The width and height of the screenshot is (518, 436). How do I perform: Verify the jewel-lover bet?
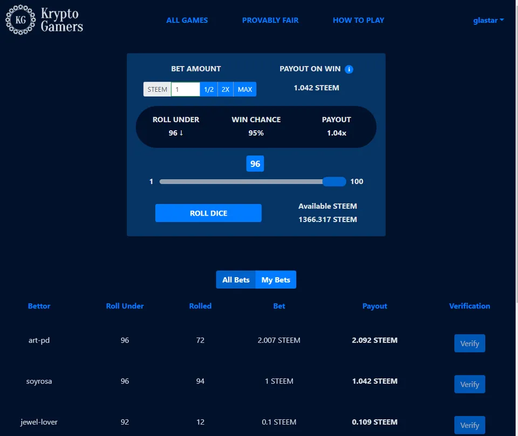click(469, 425)
